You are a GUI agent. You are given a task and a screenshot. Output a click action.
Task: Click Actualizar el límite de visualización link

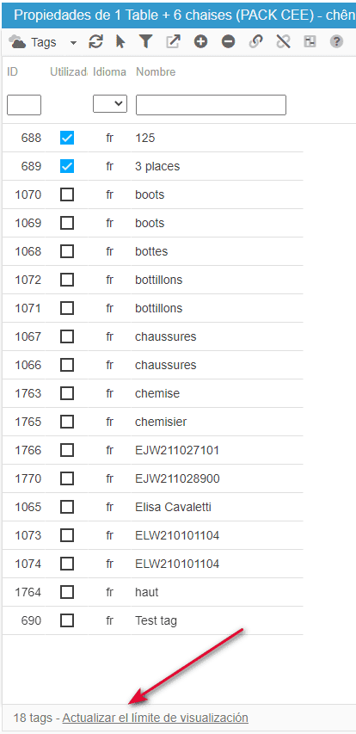pos(156,718)
